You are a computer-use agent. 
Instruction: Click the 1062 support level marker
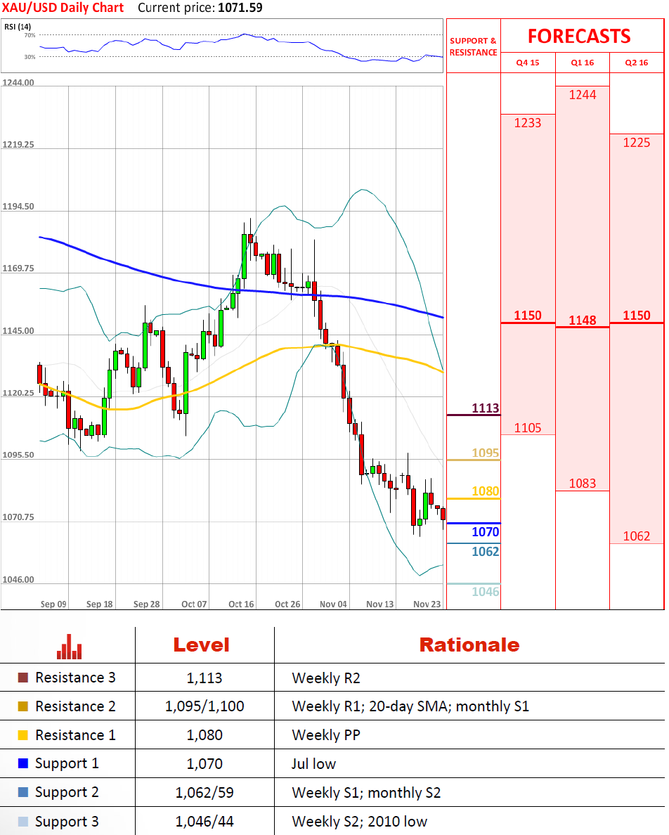tap(486, 551)
